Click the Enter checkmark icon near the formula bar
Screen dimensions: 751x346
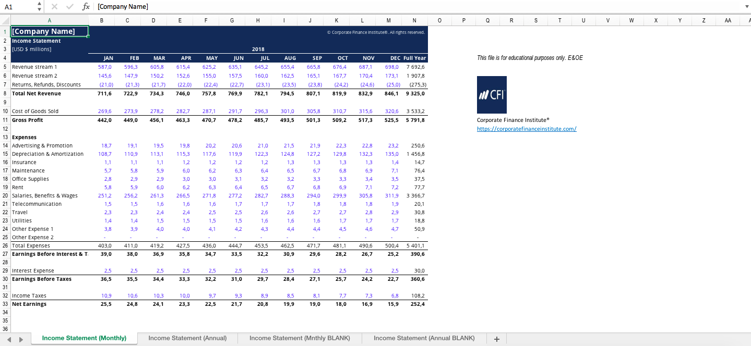[69, 7]
